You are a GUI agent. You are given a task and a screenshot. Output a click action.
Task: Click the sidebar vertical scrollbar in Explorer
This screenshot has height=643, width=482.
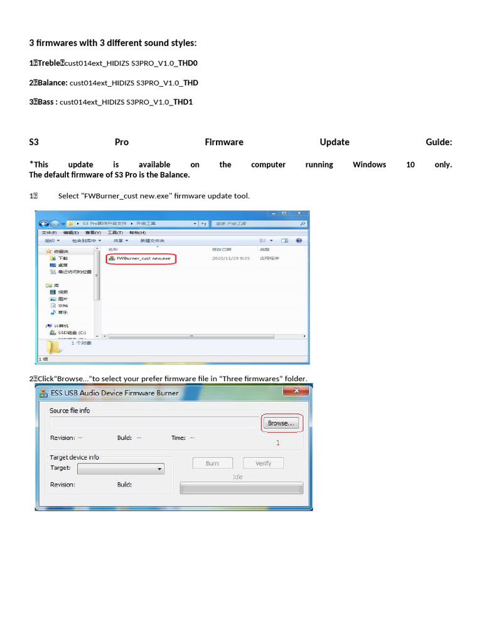point(97,276)
